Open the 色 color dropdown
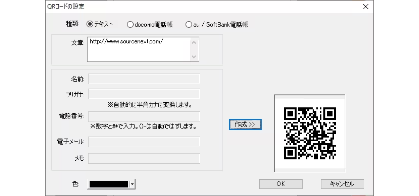 [132, 184]
